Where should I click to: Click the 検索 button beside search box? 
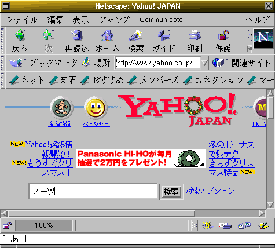point(171,192)
